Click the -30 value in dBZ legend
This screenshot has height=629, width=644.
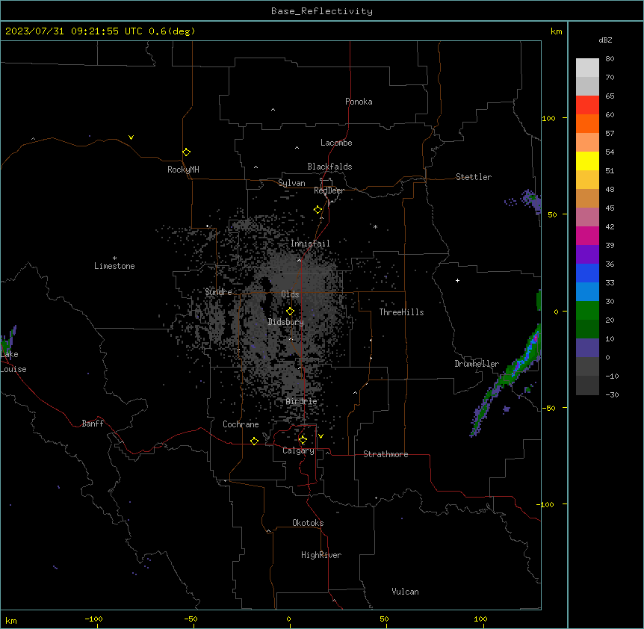(x=612, y=394)
